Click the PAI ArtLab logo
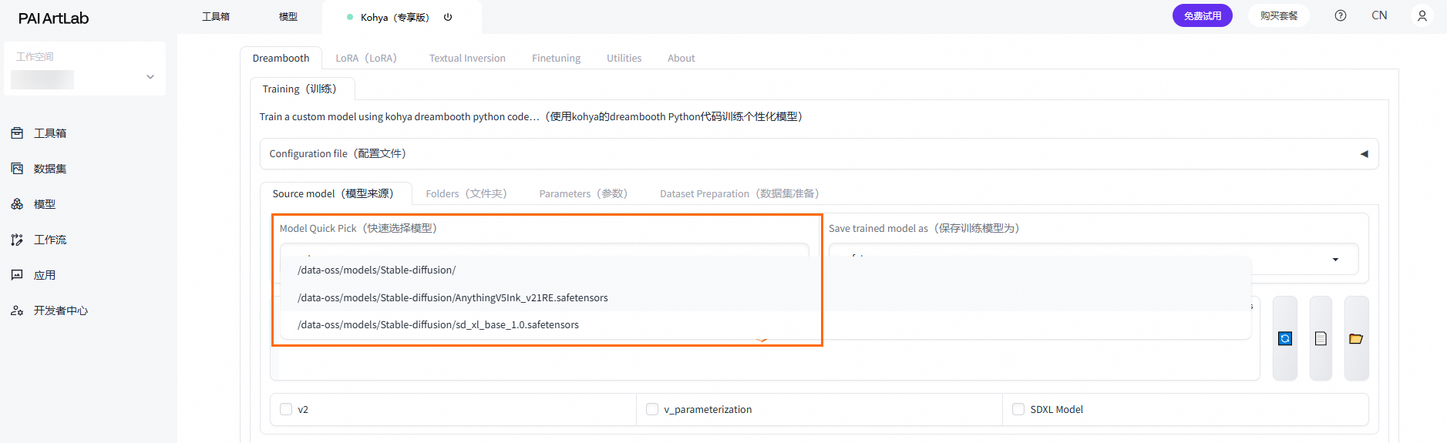 pos(54,18)
